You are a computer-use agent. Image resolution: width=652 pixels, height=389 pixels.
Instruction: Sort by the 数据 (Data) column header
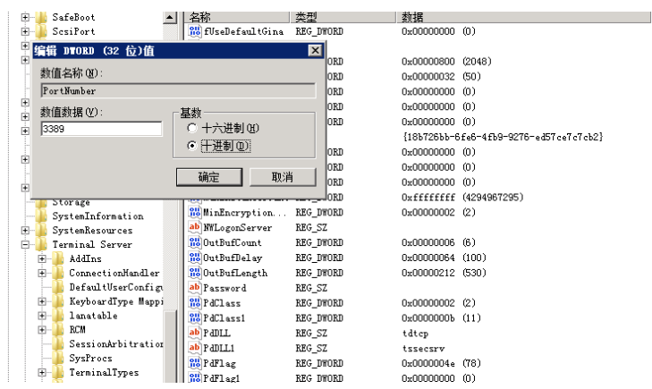pyautogui.click(x=524, y=17)
